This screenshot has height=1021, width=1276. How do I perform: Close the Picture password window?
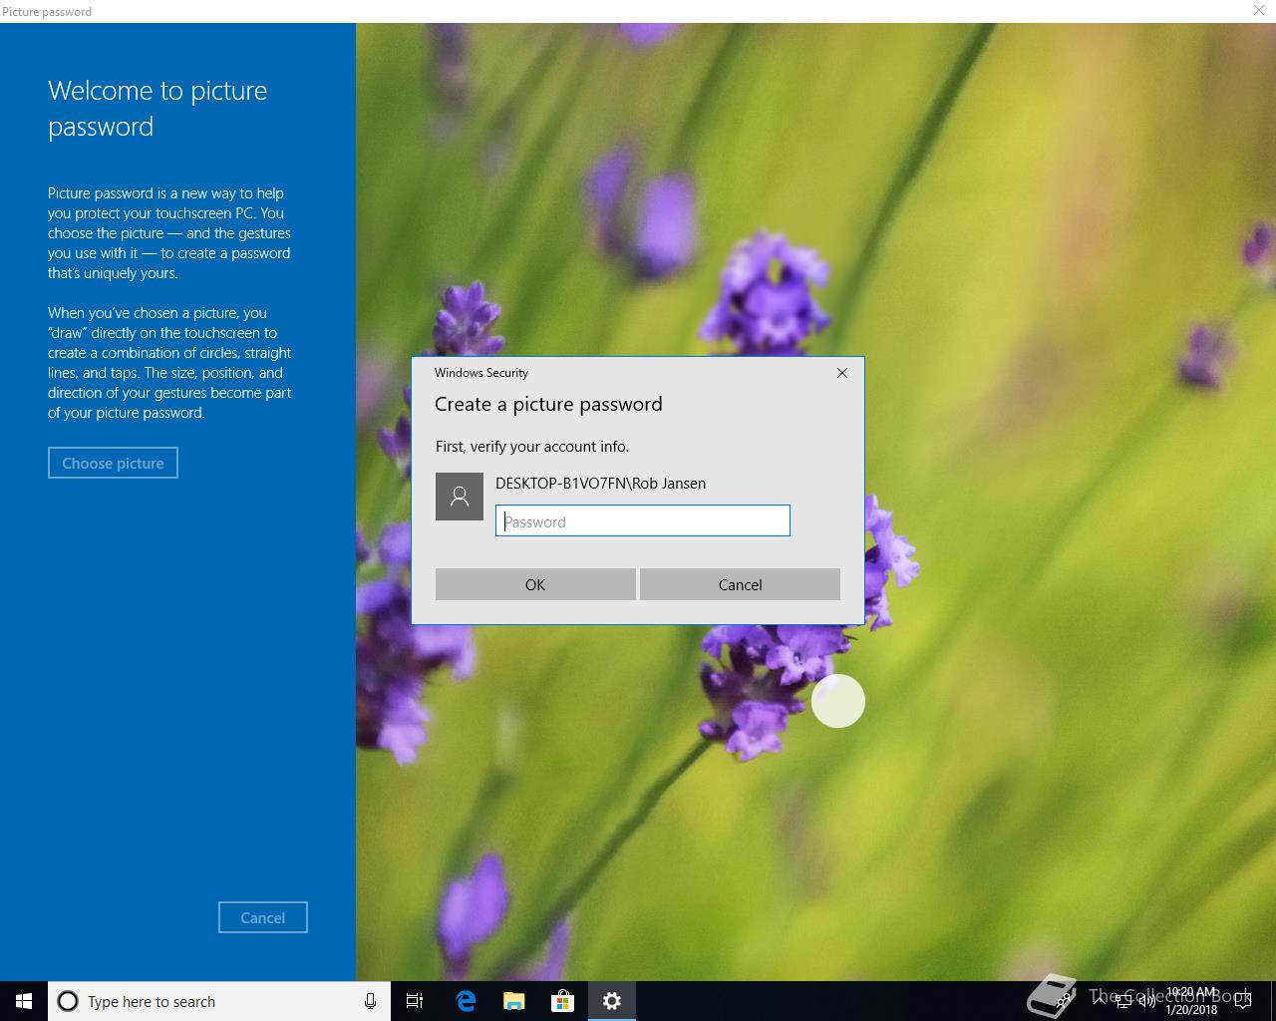(x=1259, y=10)
